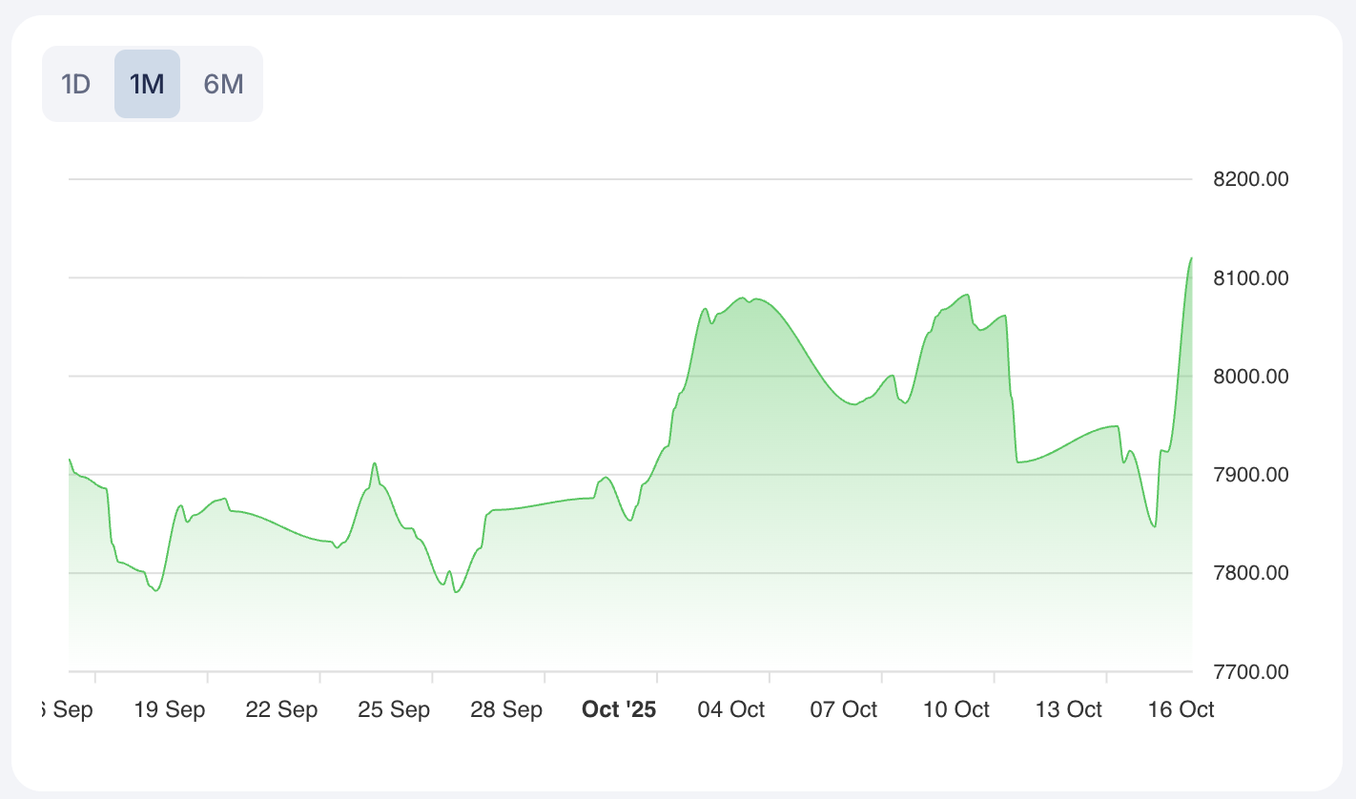Select the 10 Oct date label

pos(956,709)
